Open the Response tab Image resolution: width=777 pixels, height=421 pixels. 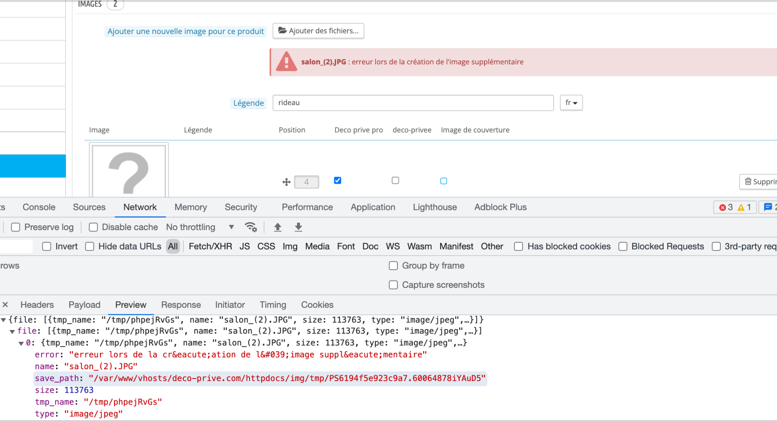pos(181,305)
